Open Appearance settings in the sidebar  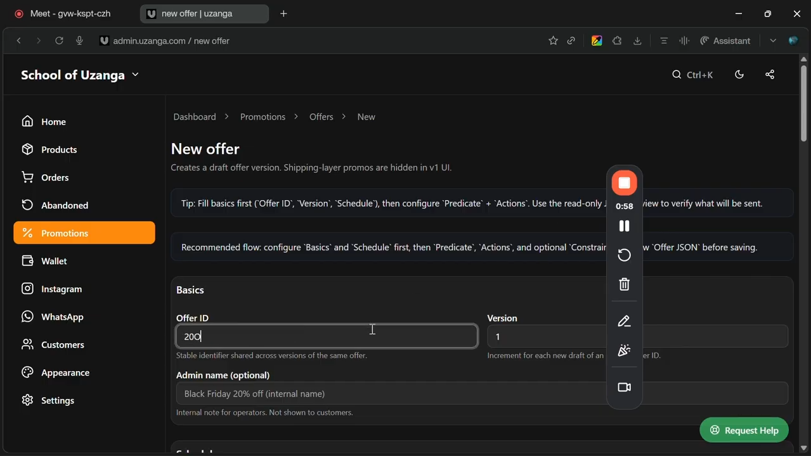84,372
